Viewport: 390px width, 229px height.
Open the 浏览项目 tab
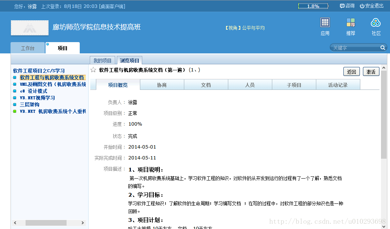129,61
